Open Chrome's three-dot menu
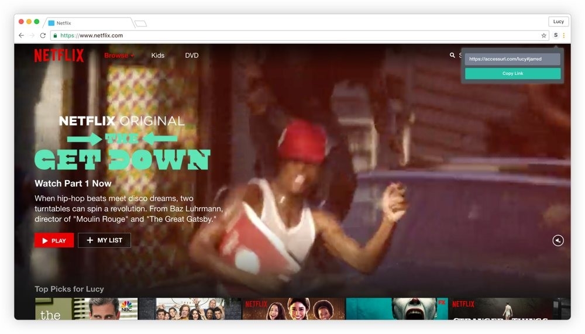The height and width of the screenshot is (334, 585). [564, 36]
